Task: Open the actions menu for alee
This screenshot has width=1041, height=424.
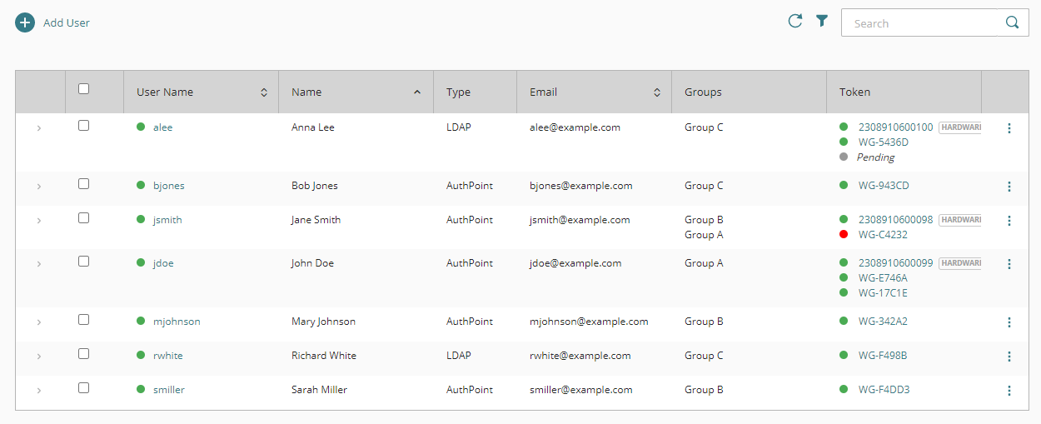Action: click(1009, 128)
